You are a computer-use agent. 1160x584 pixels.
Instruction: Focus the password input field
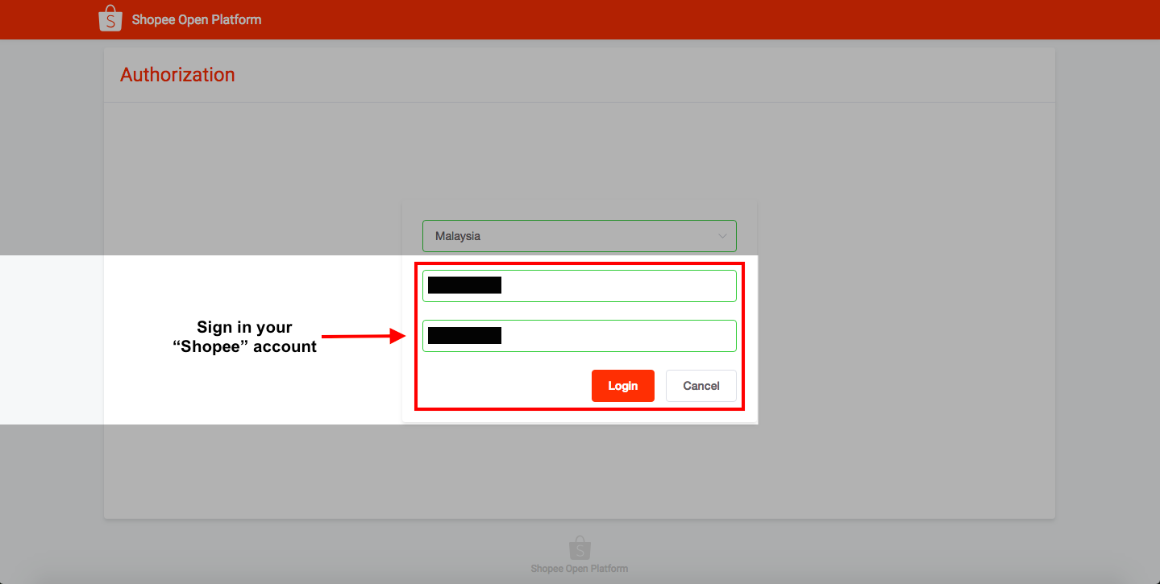pyautogui.click(x=579, y=336)
